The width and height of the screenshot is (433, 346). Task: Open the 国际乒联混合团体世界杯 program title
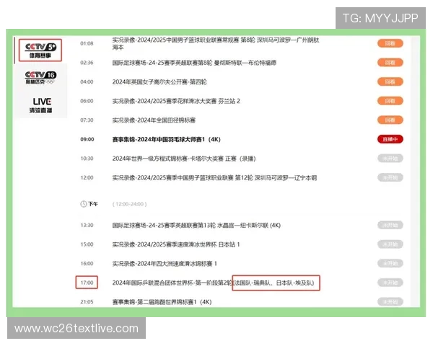[213, 283]
